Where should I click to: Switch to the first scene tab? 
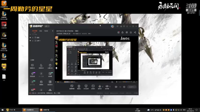point(34,31)
